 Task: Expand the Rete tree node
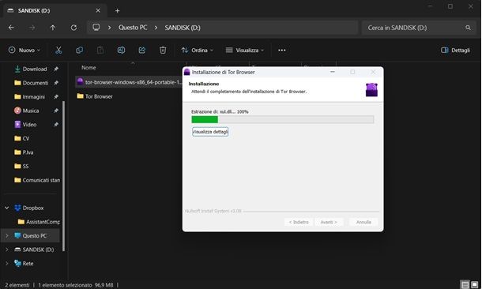coord(7,264)
